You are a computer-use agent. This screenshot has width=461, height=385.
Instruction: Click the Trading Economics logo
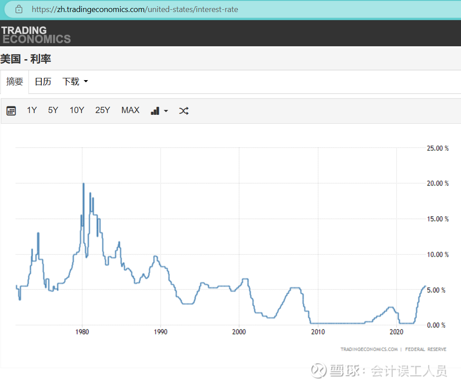click(36, 35)
